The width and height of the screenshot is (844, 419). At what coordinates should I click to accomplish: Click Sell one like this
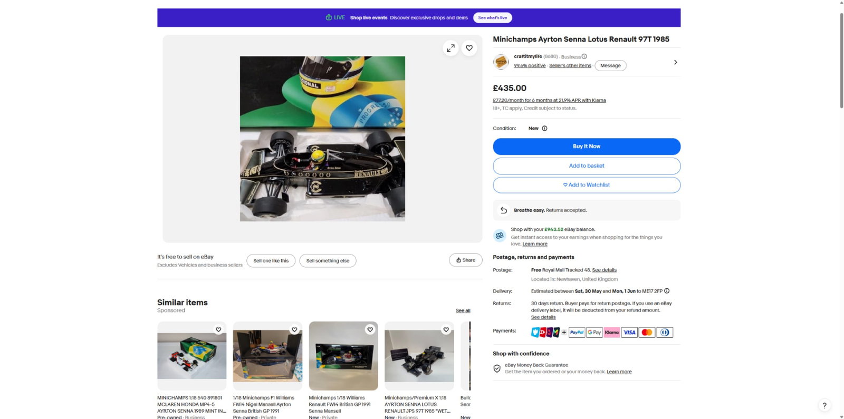(x=271, y=260)
